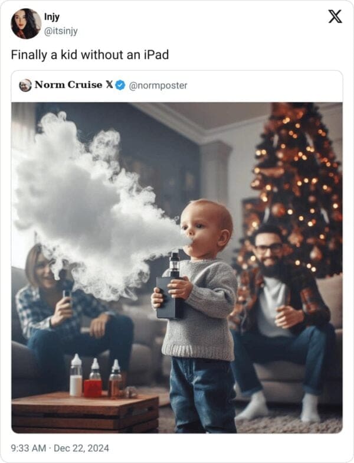Image resolution: width=354 pixels, height=463 pixels.
Task: Click the X logo in top-right corner
Action: (335, 17)
